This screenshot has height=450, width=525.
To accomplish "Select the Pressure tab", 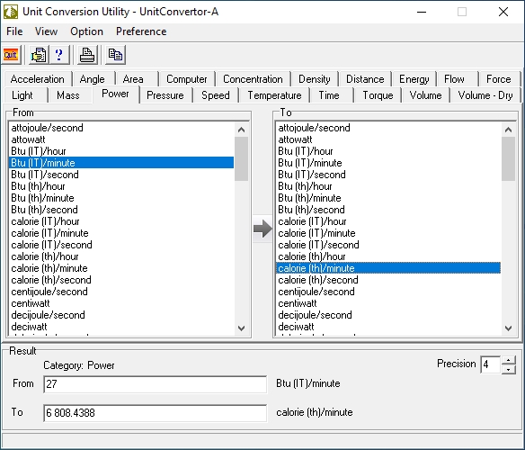I will [165, 95].
